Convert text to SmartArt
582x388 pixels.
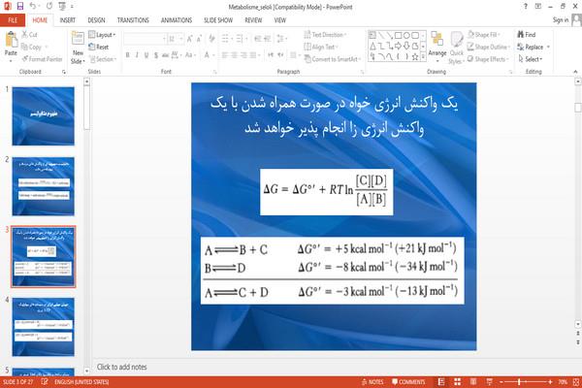(332, 59)
